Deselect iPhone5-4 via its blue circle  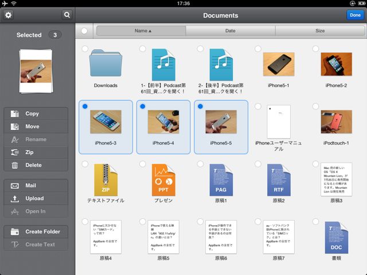(x=143, y=107)
